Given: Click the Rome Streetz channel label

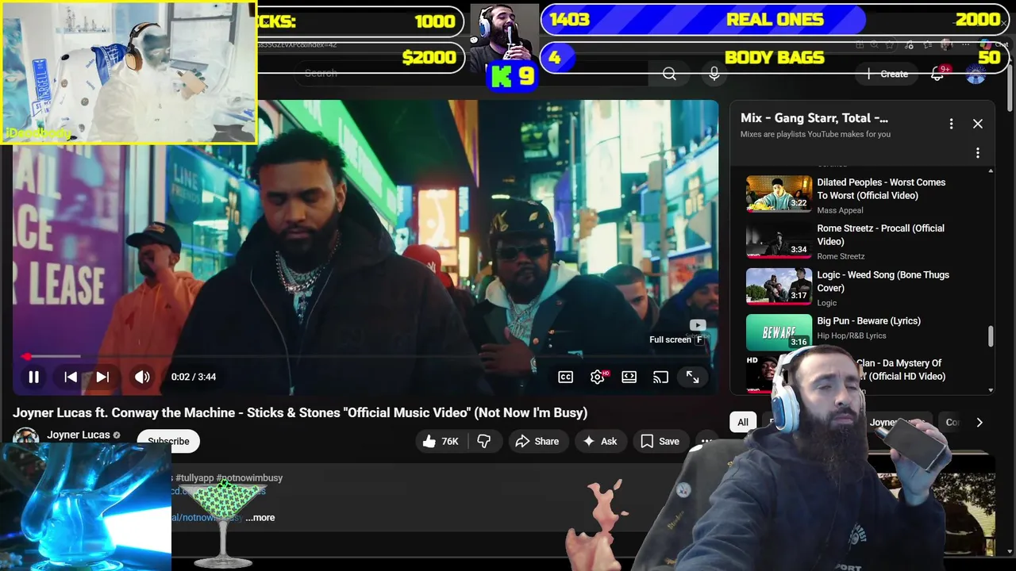Looking at the screenshot, I should 841,256.
